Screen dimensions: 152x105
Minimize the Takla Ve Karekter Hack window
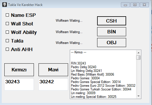click(x=125, y=5)
